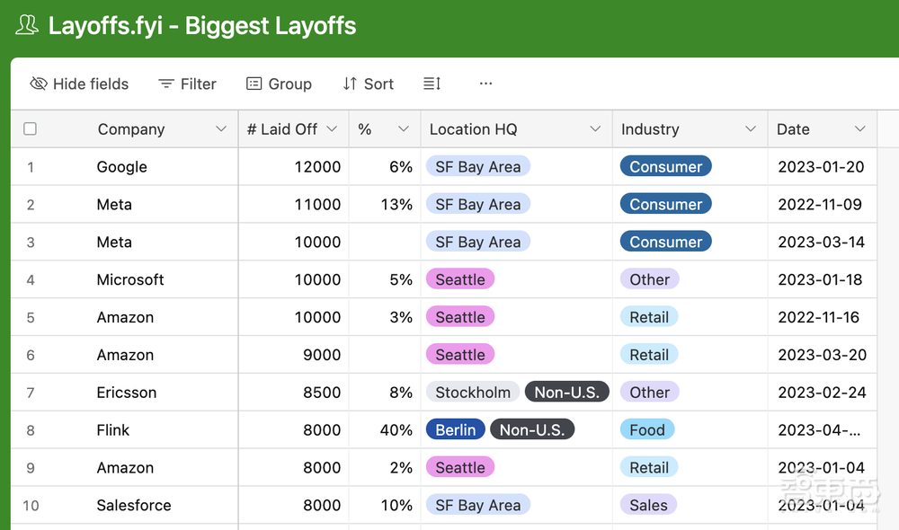This screenshot has width=899, height=530.
Task: Open the Sort options
Action: (368, 84)
